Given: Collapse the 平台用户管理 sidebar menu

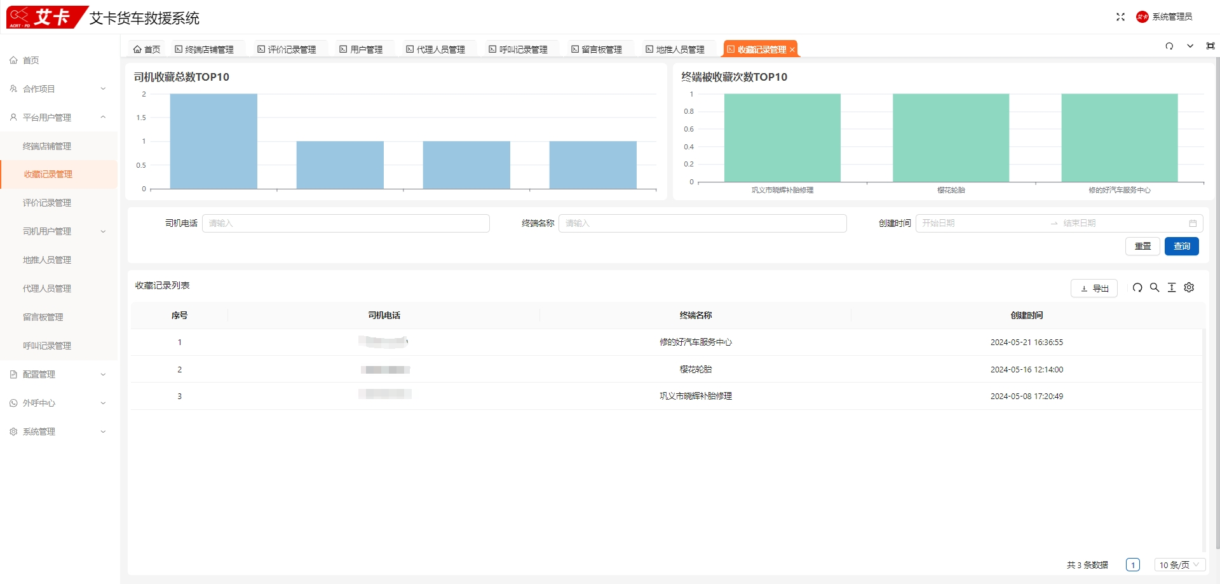Looking at the screenshot, I should (x=58, y=118).
